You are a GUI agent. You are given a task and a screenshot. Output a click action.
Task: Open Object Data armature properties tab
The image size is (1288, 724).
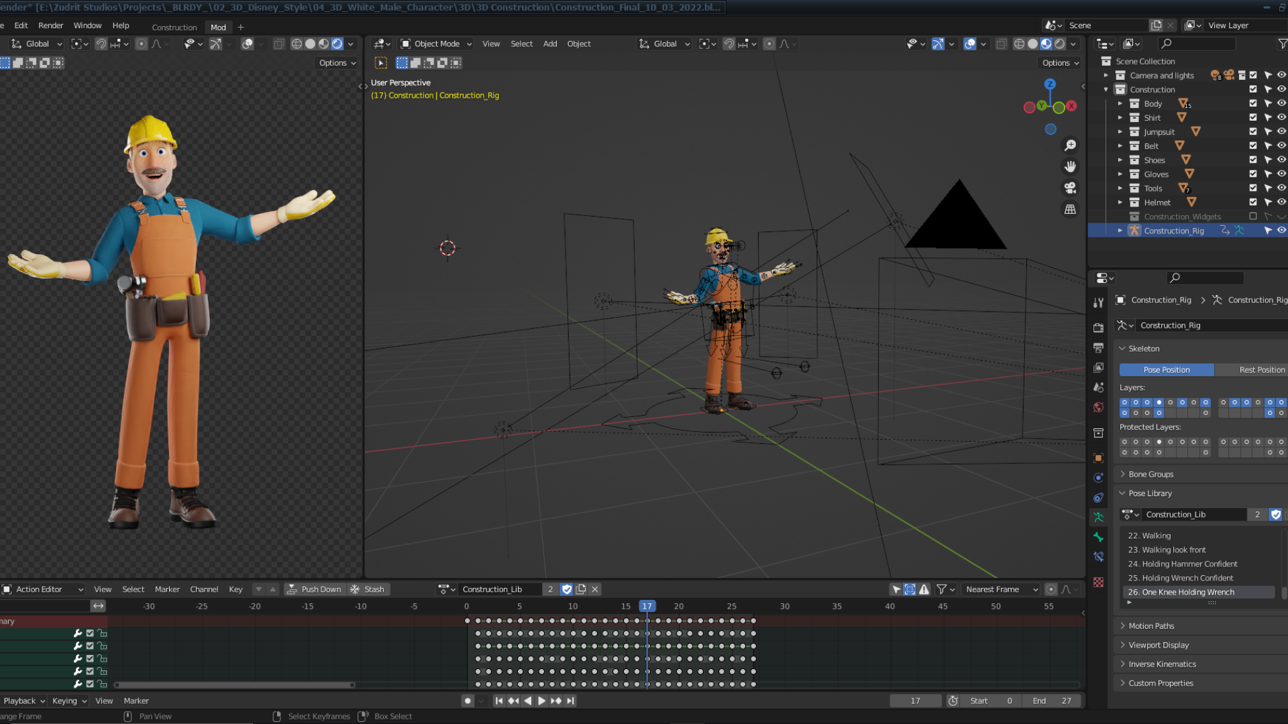[x=1098, y=518]
